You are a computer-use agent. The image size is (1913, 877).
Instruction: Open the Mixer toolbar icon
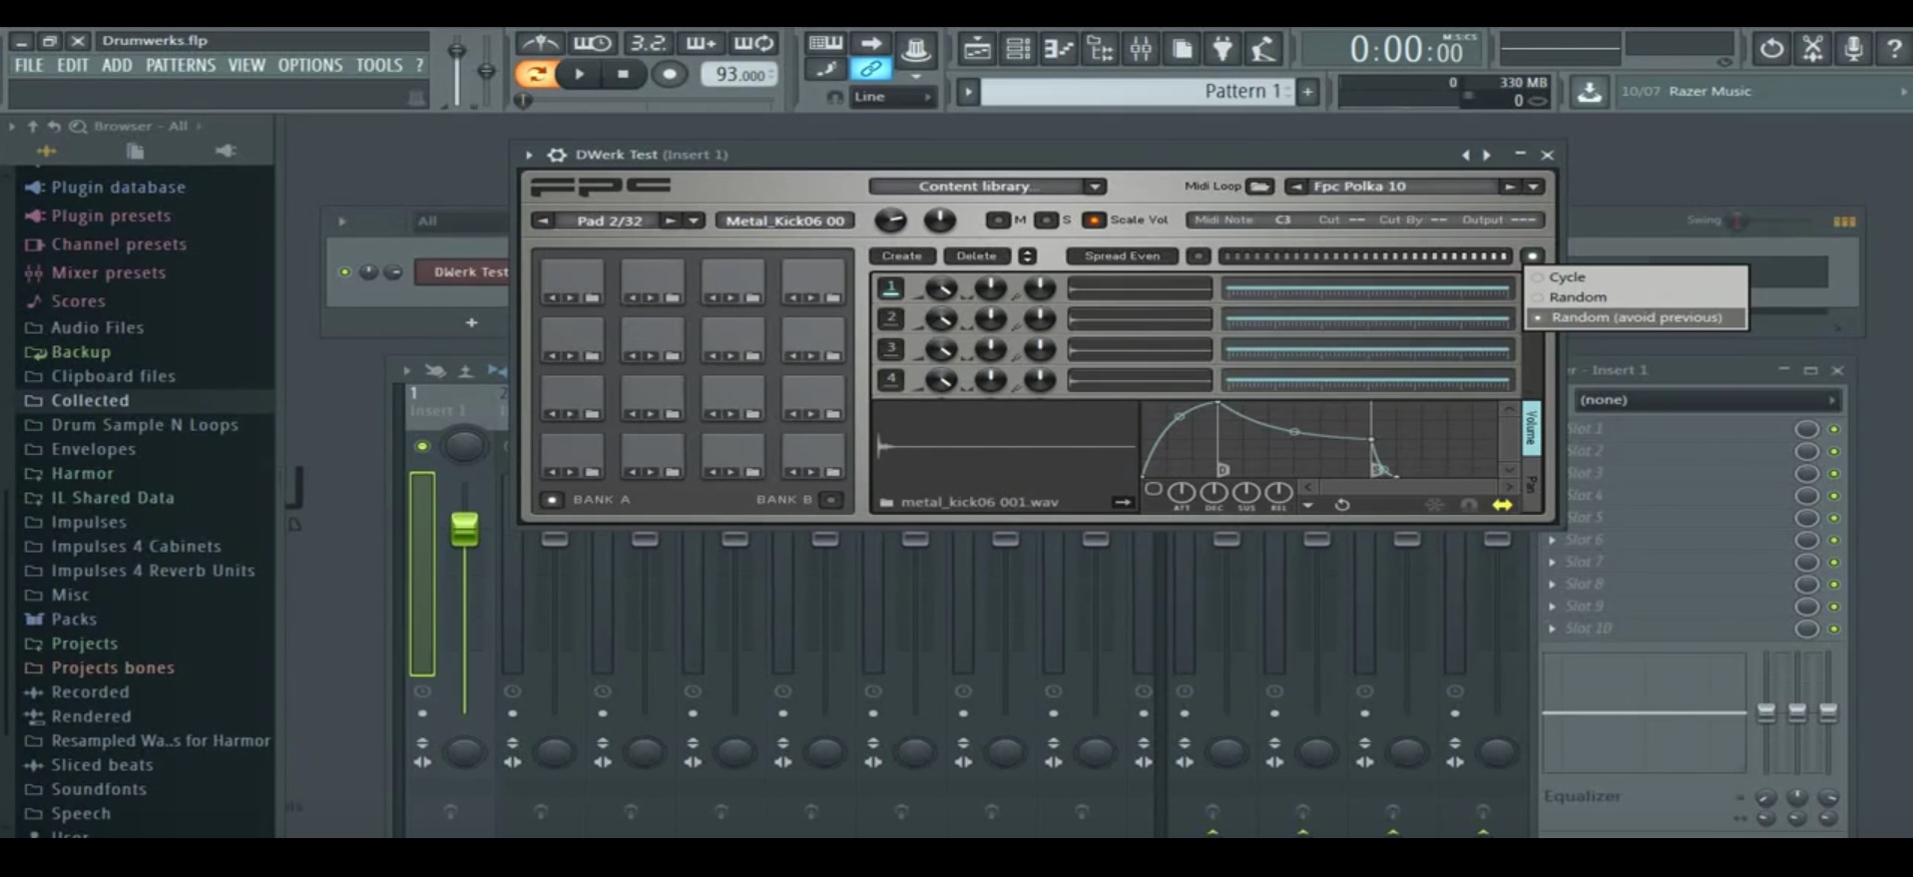click(x=1141, y=48)
